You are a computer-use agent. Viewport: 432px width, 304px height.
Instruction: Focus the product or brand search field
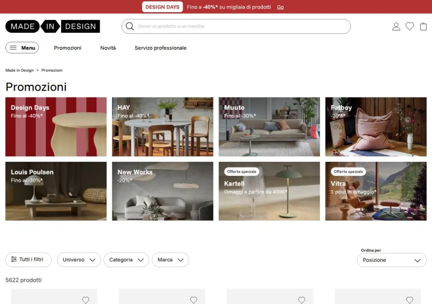(236, 26)
